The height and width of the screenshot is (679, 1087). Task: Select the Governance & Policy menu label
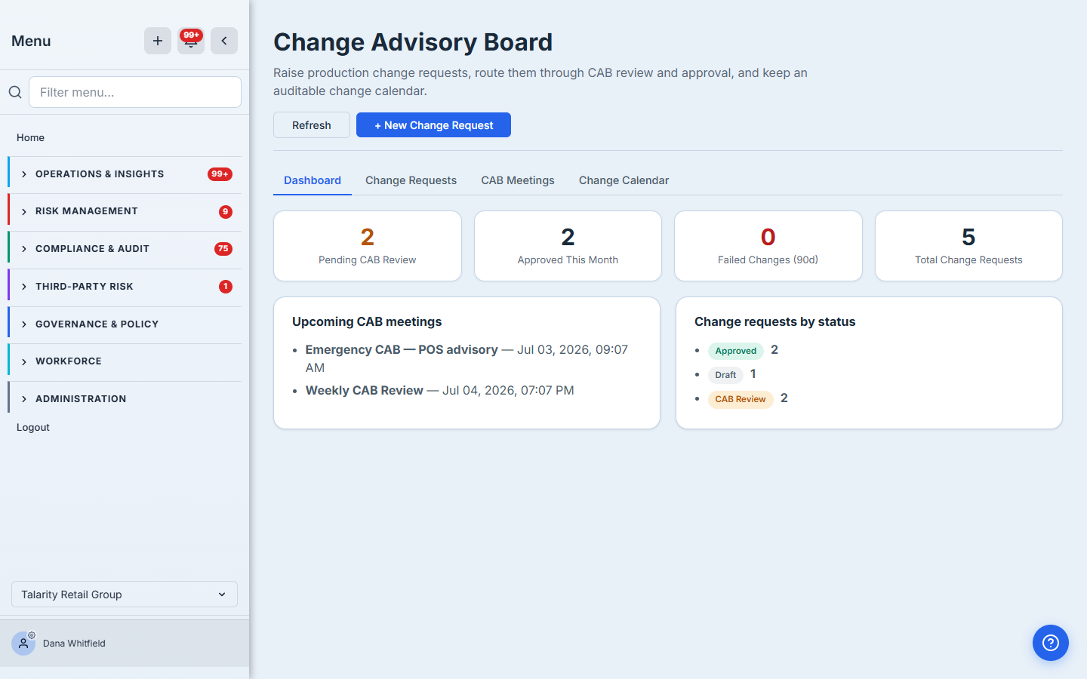pos(97,324)
